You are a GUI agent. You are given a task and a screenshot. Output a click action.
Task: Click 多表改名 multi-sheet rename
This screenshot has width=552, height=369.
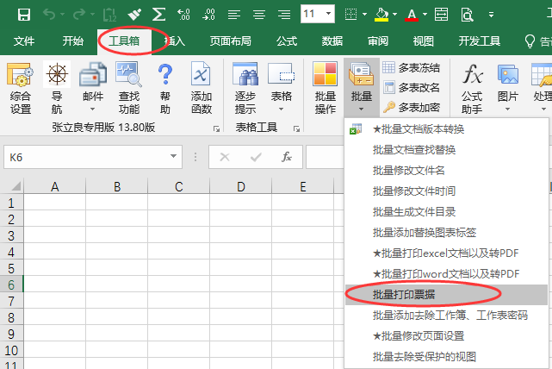click(411, 87)
